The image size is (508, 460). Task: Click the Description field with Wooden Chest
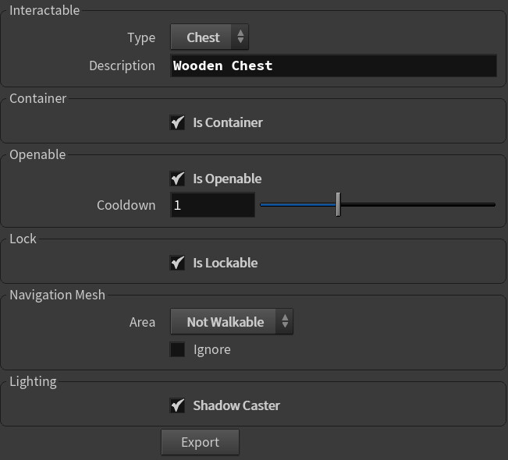[x=333, y=65]
